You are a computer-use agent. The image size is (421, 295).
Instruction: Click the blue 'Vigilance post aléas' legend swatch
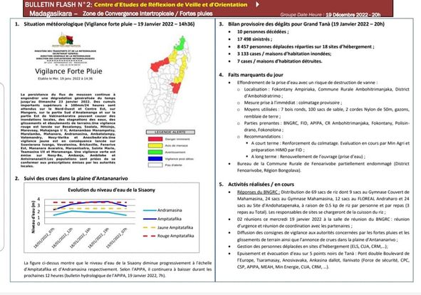pyautogui.click(x=155, y=159)
